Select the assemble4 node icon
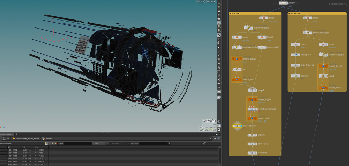Image resolution: width=349 pixels, height=166 pixels. pyautogui.click(x=296, y=76)
